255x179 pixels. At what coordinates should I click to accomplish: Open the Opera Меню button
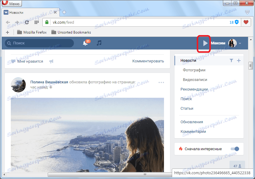pyautogui.click(x=11, y=3)
